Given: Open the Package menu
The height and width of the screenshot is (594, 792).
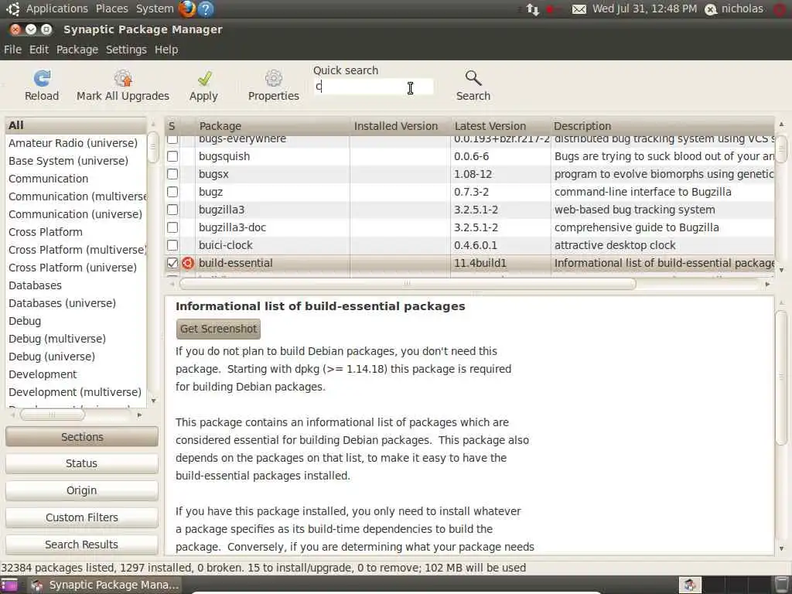Looking at the screenshot, I should (77, 49).
